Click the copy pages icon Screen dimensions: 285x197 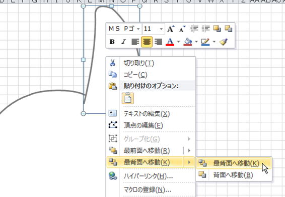click(x=112, y=74)
